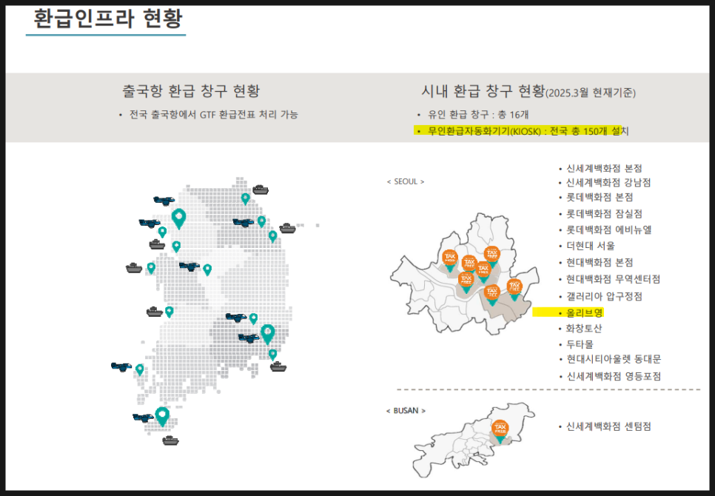Click list item 롯데백화점 잠실점
The width and height of the screenshot is (715, 496).
point(604,213)
